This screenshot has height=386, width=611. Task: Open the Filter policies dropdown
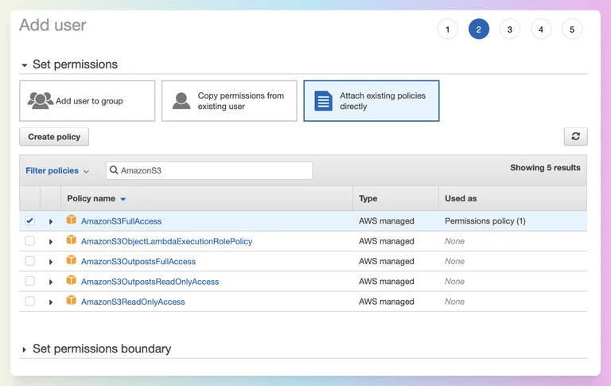tap(57, 171)
